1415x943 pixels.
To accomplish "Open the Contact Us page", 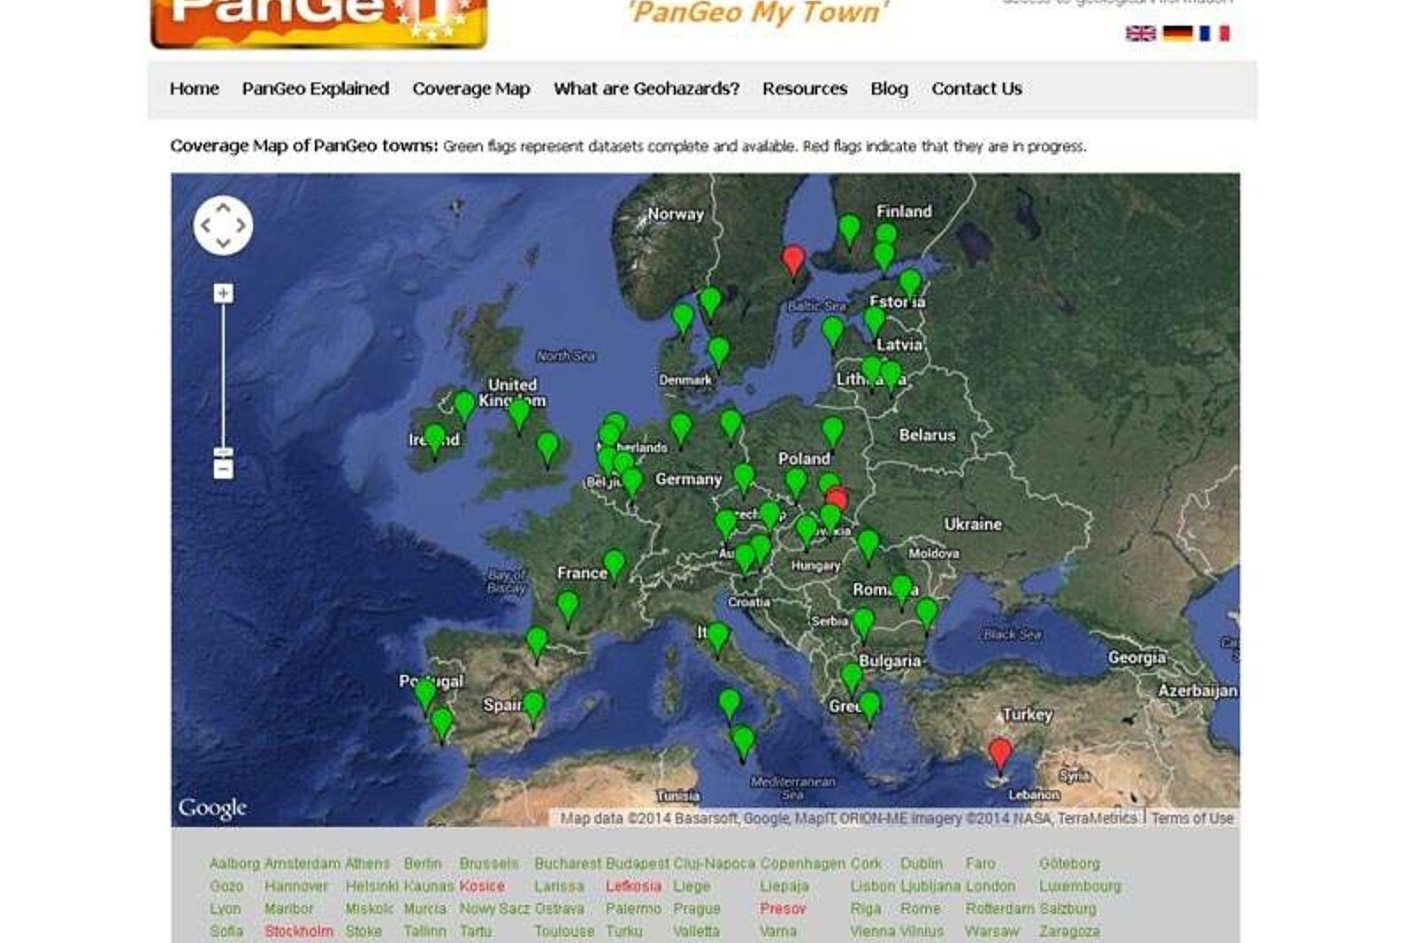I will [976, 88].
